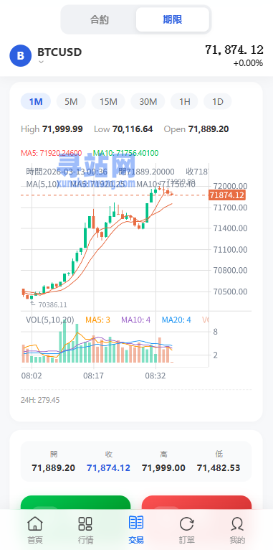Screen dimensions: 273x550
Task: Select the 期限 tab
Action: click(x=173, y=19)
